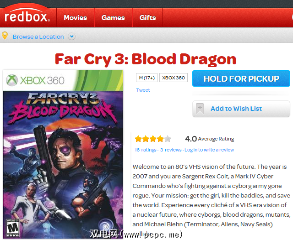Click the Tweet link

pos(143,90)
